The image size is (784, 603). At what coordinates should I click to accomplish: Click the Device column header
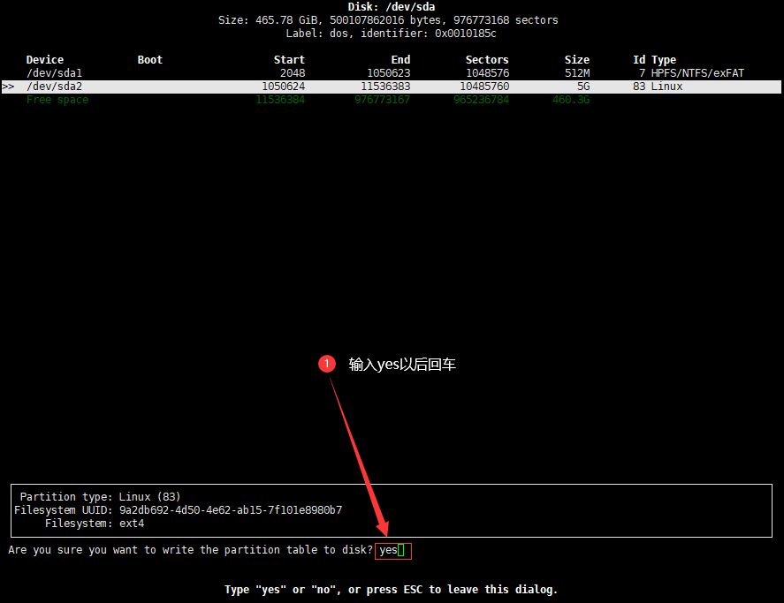pyautogui.click(x=45, y=60)
